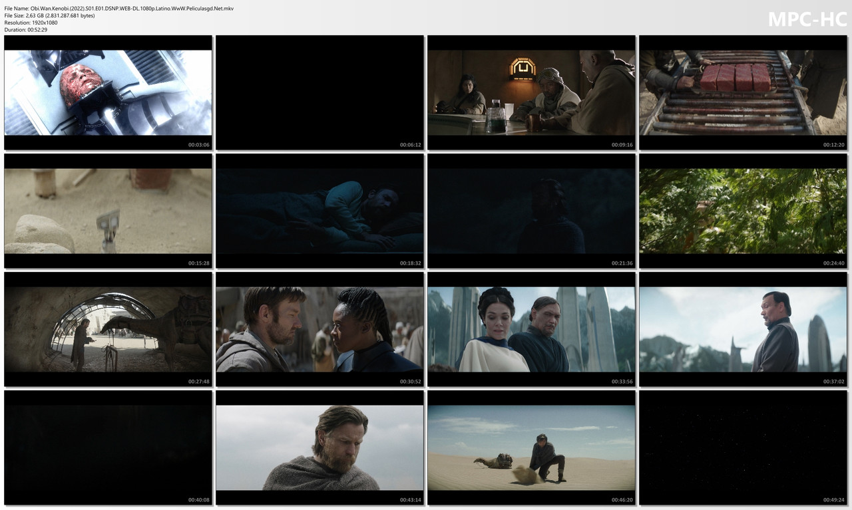
Task: Click the 00:49:24 timestamp label
Action: (x=833, y=499)
